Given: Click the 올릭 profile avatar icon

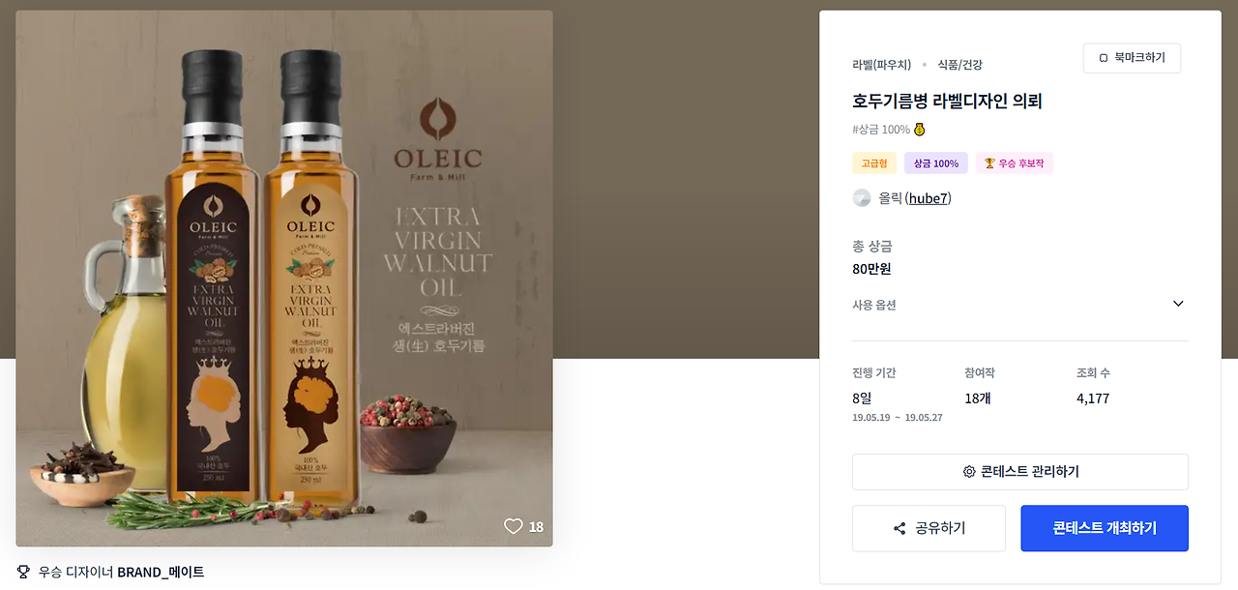Looking at the screenshot, I should pos(862,198).
